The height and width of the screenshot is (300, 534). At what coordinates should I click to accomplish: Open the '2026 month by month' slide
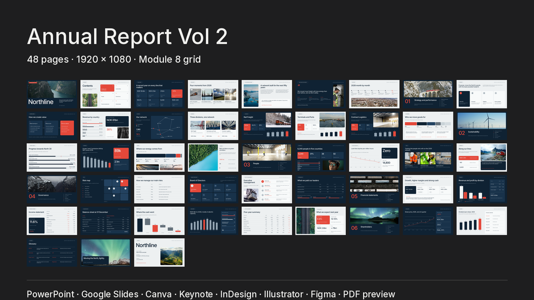click(375, 94)
